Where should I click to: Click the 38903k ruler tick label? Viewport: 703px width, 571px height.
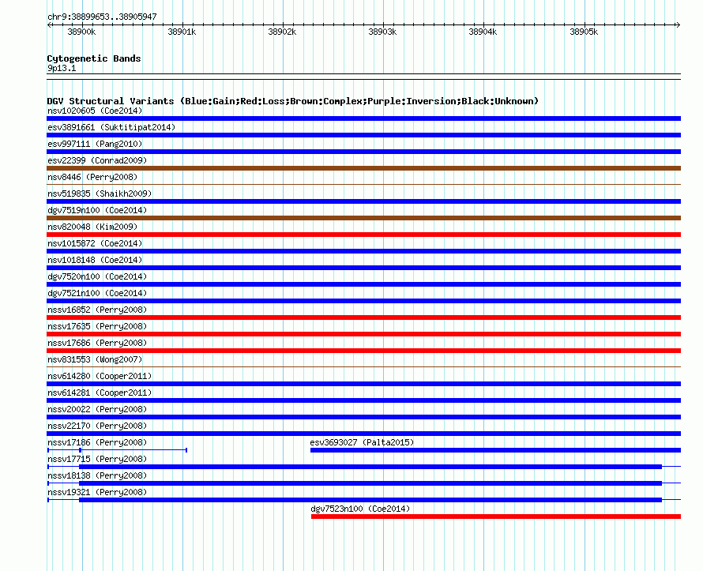(x=382, y=32)
